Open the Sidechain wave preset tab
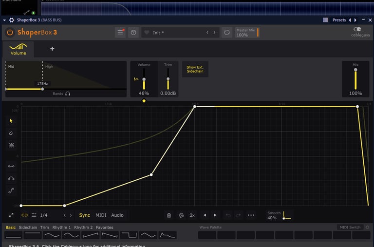This screenshot has height=247, width=374. (x=28, y=228)
